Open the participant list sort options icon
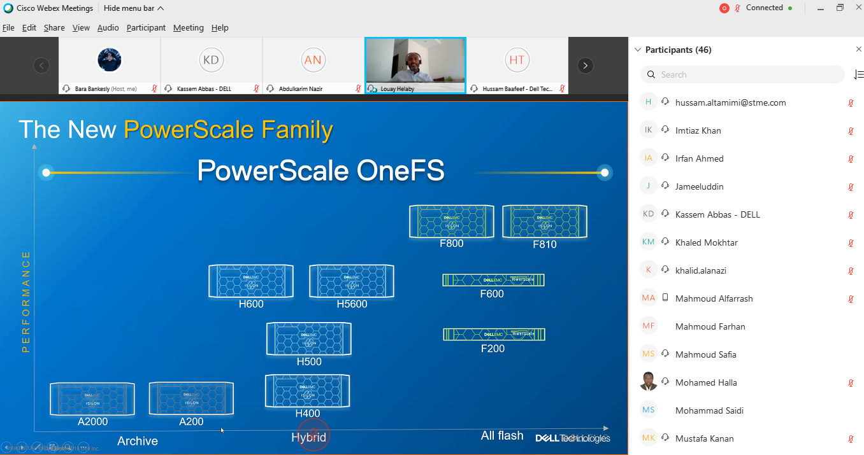 pyautogui.click(x=858, y=74)
